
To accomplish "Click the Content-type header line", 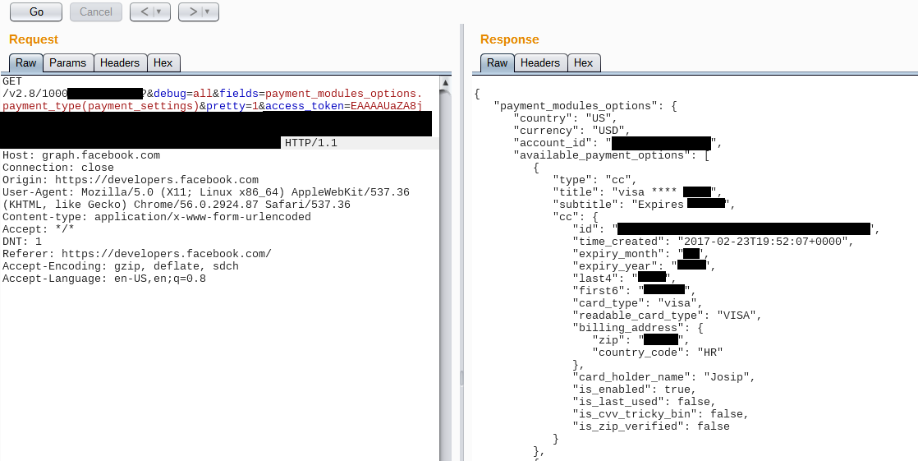I will (156, 217).
